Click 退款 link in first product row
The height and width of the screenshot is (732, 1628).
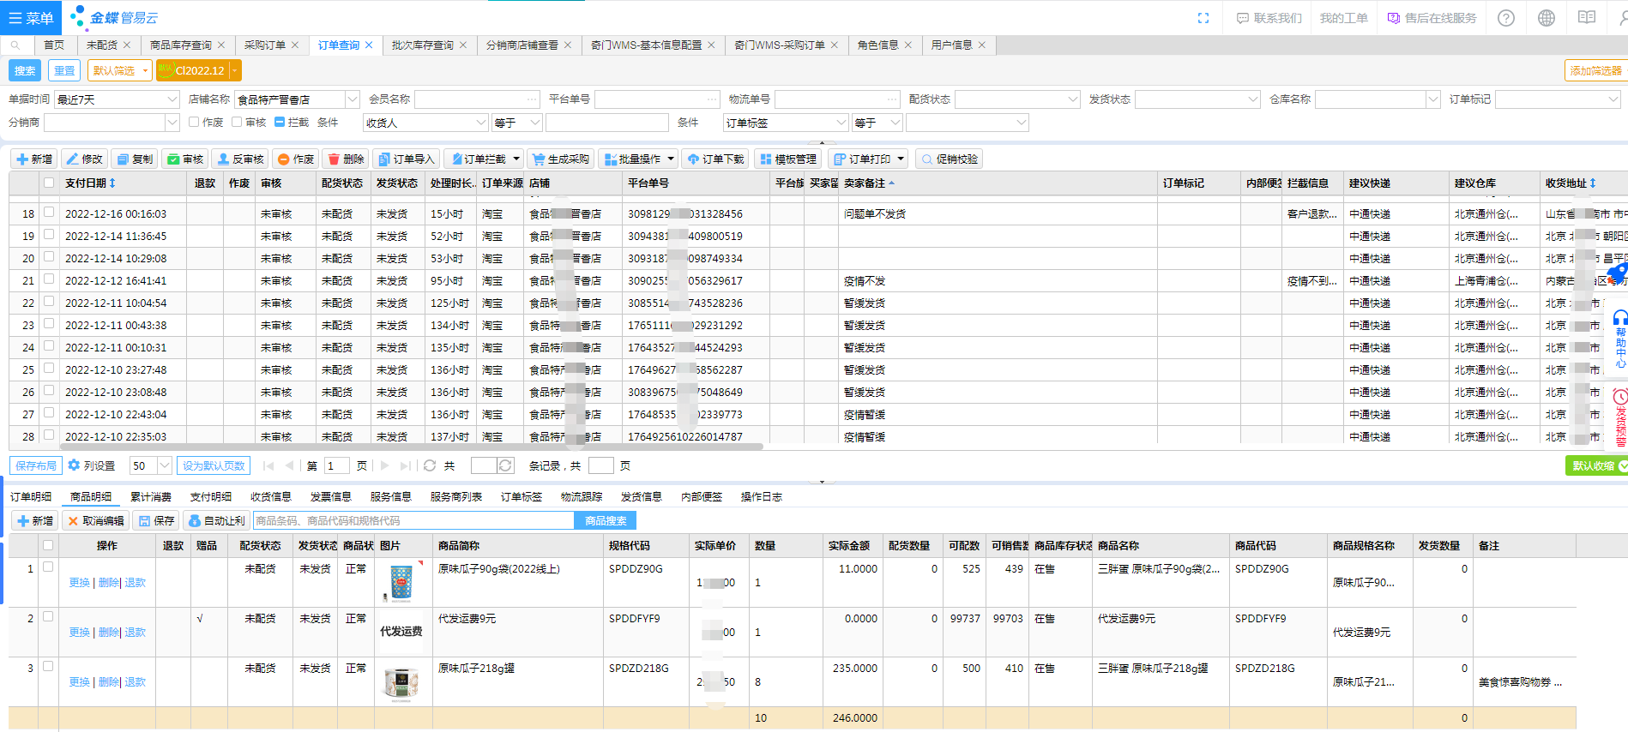tap(136, 583)
